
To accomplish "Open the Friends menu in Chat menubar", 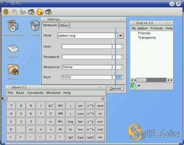I will (157, 28).
